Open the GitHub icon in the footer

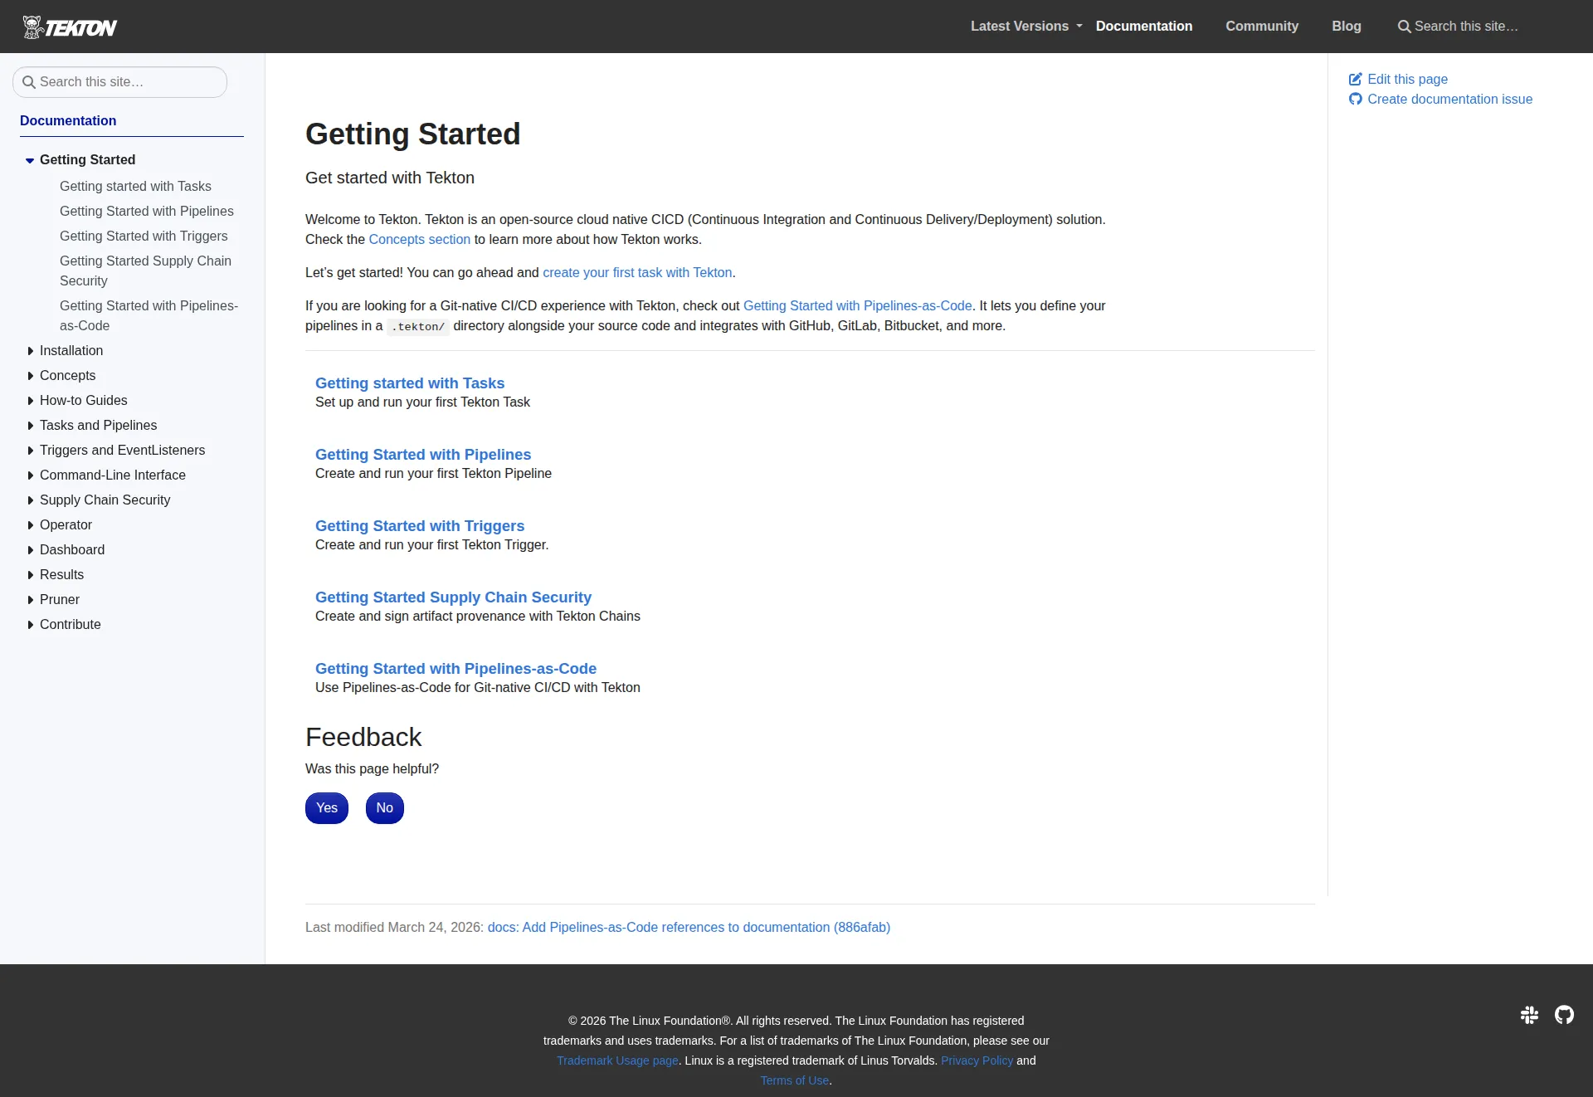(1564, 1015)
